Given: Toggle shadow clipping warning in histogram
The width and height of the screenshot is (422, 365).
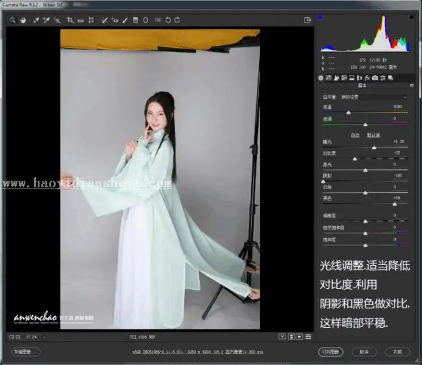Looking at the screenshot, I should pyautogui.click(x=320, y=17).
